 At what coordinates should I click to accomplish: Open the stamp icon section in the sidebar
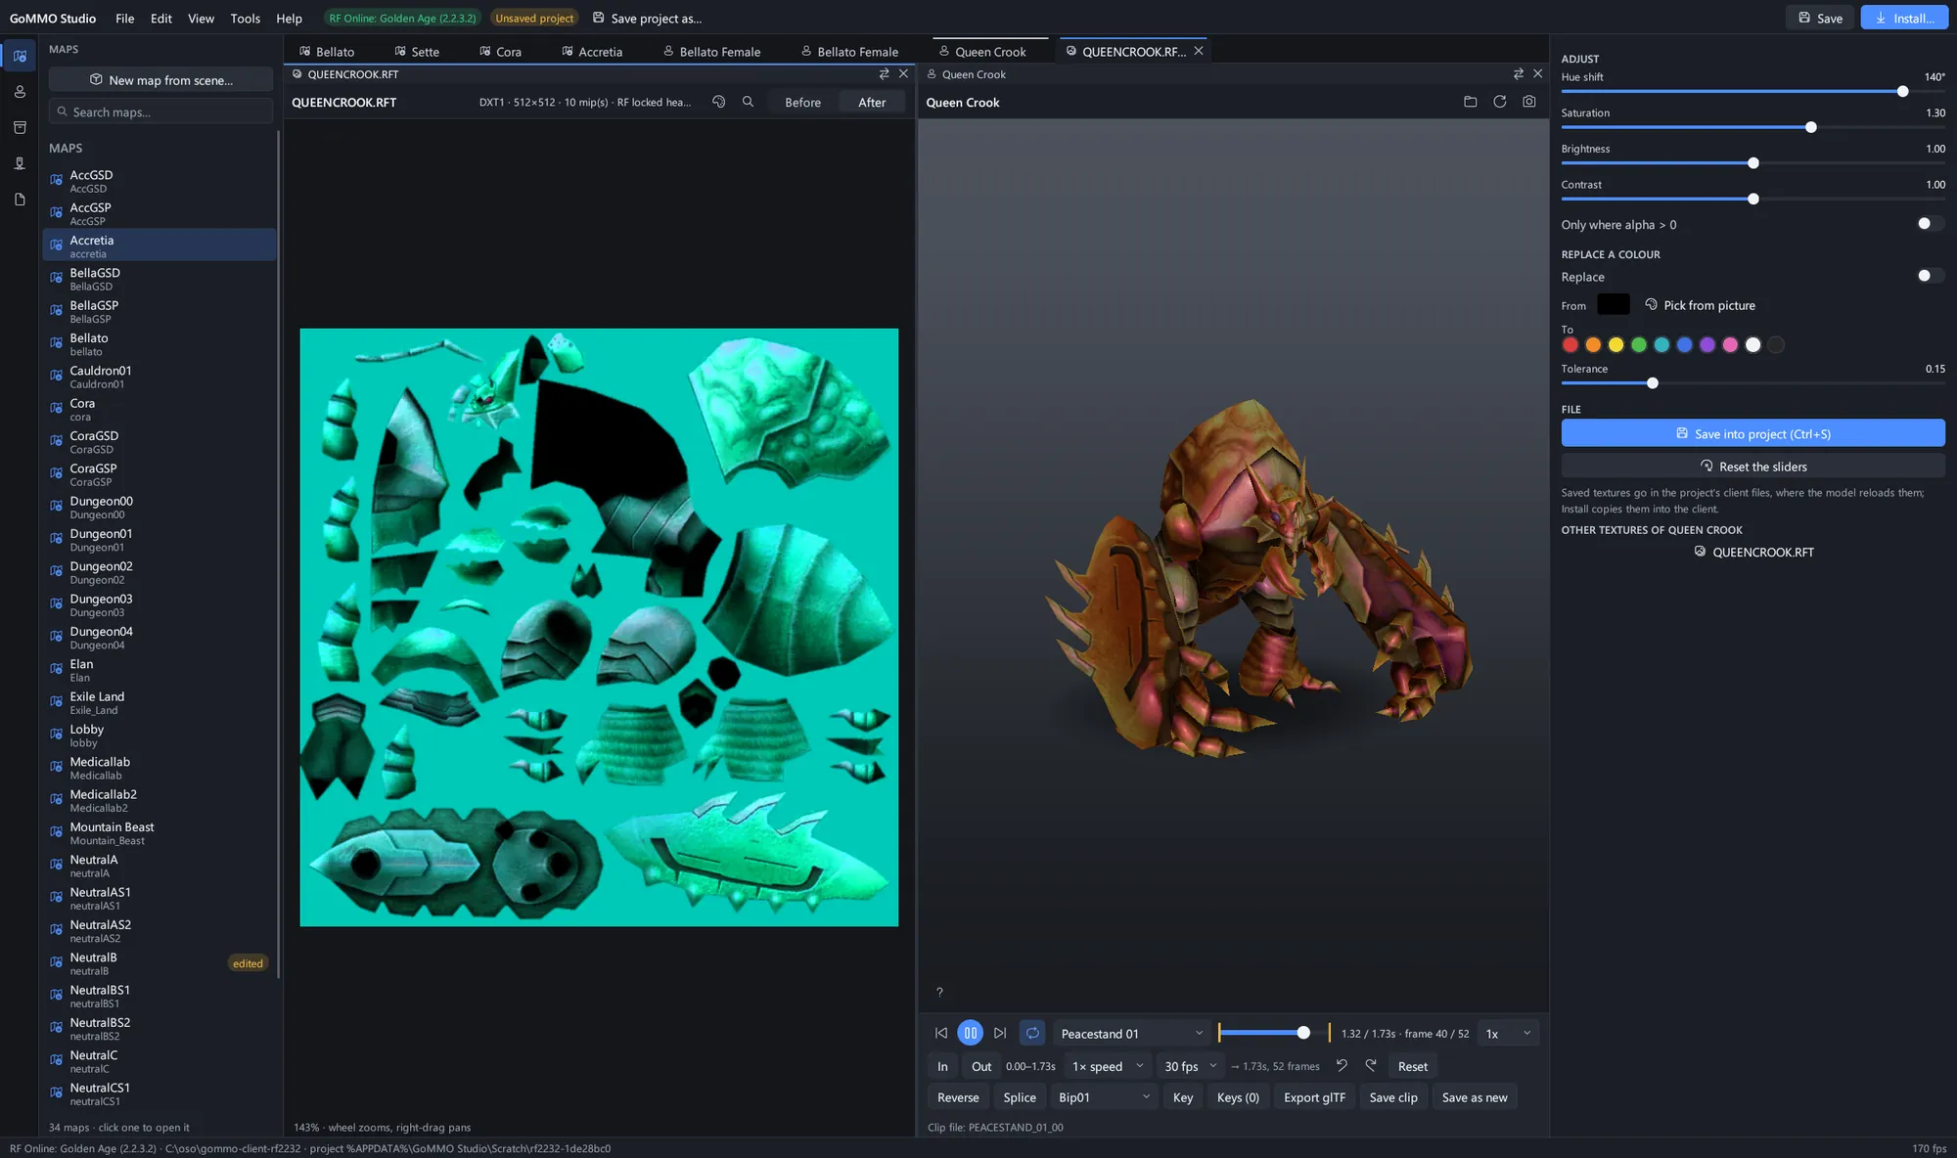point(20,163)
